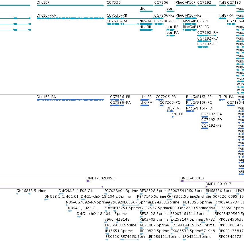Click the RE03409.5prime EST label

point(154,220)
